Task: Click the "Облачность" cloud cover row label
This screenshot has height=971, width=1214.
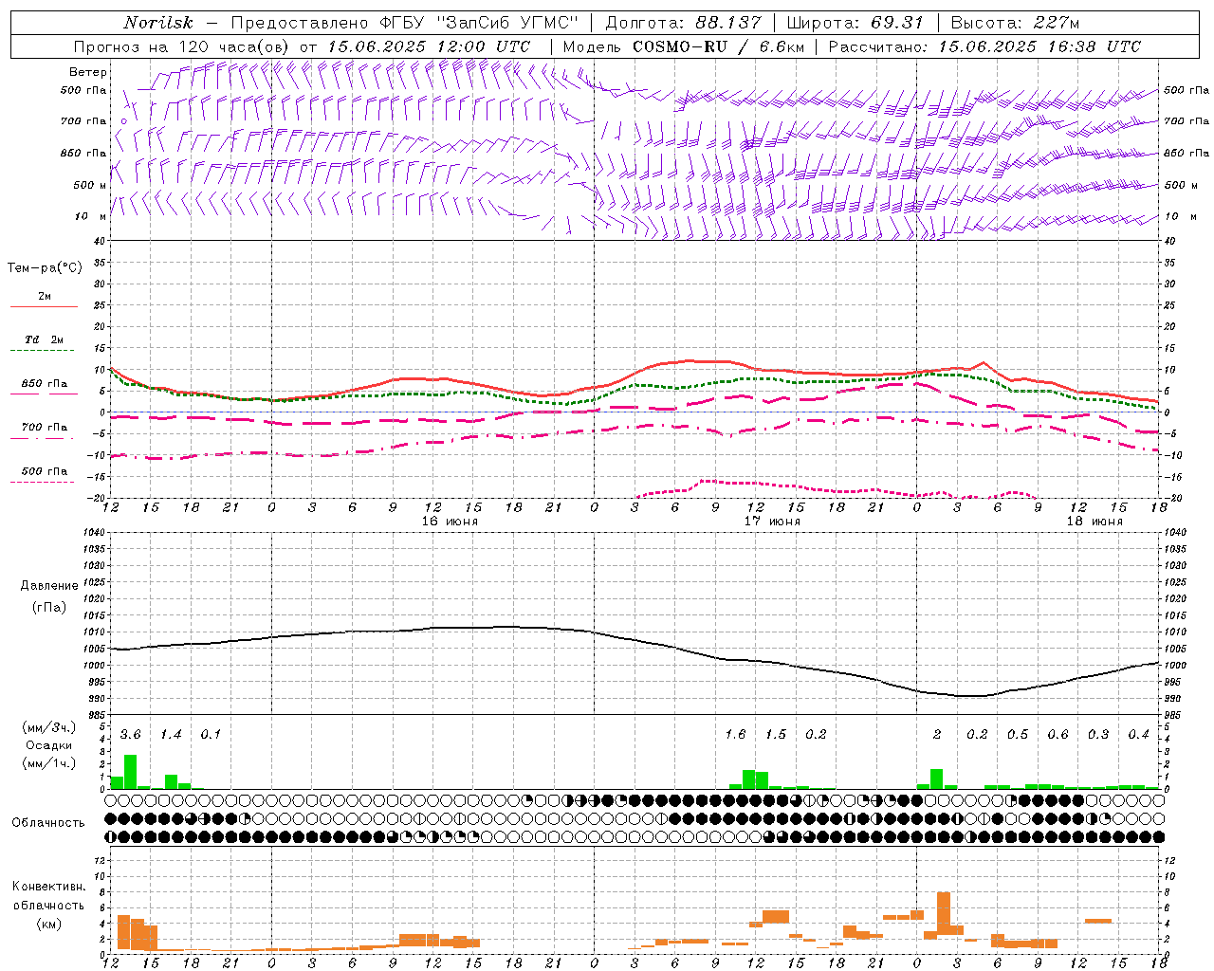Action: 48,822
